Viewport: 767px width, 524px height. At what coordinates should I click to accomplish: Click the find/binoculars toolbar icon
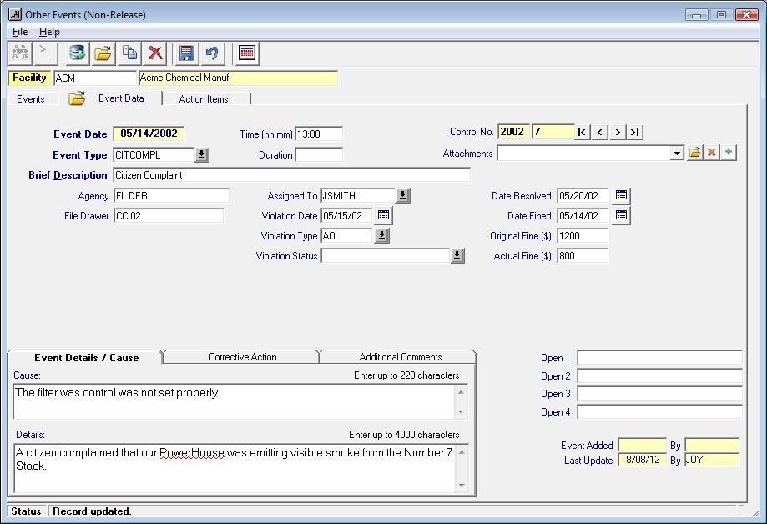20,53
